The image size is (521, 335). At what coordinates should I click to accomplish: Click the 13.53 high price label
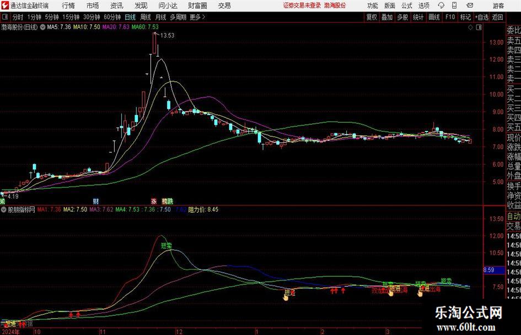point(167,36)
